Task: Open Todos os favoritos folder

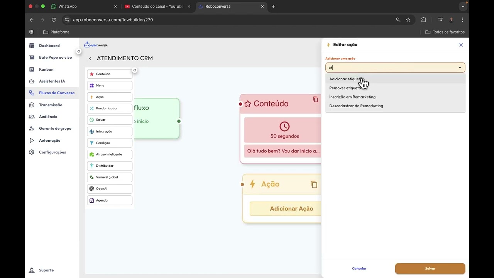Action: pos(445,32)
